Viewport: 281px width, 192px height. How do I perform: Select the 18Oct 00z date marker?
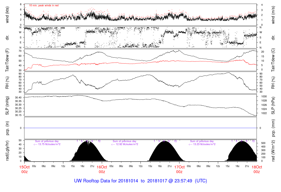click(x=257, y=169)
